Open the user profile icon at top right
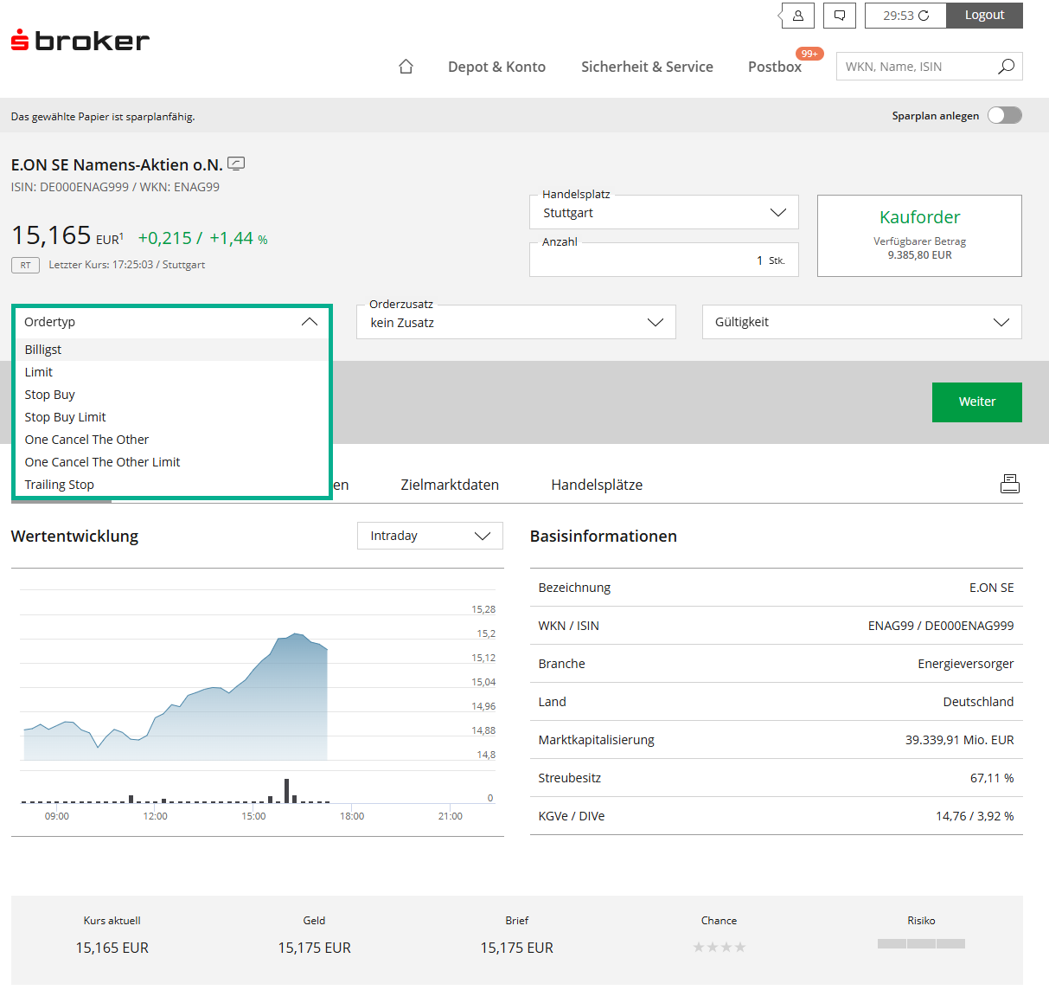This screenshot has width=1049, height=1003. [796, 15]
